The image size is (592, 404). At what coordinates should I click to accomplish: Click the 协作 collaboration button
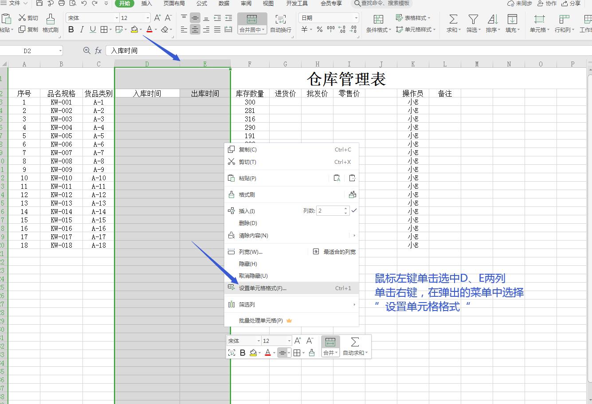547,4
